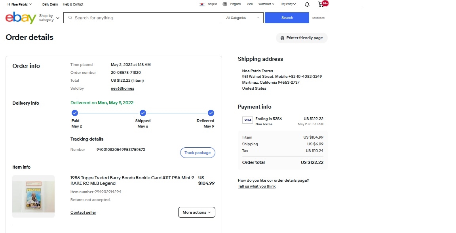This screenshot has width=456, height=233.
Task: Click Tell us what you think
Action: 256,186
